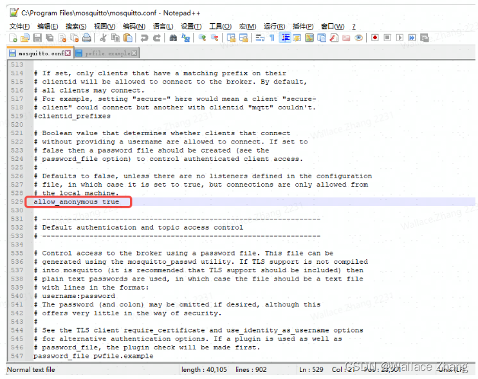
Task: Open the 运行(R) menu
Action: point(274,26)
